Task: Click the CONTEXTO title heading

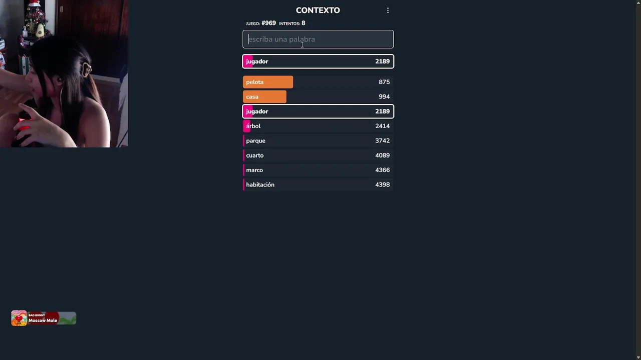Action: [x=317, y=10]
